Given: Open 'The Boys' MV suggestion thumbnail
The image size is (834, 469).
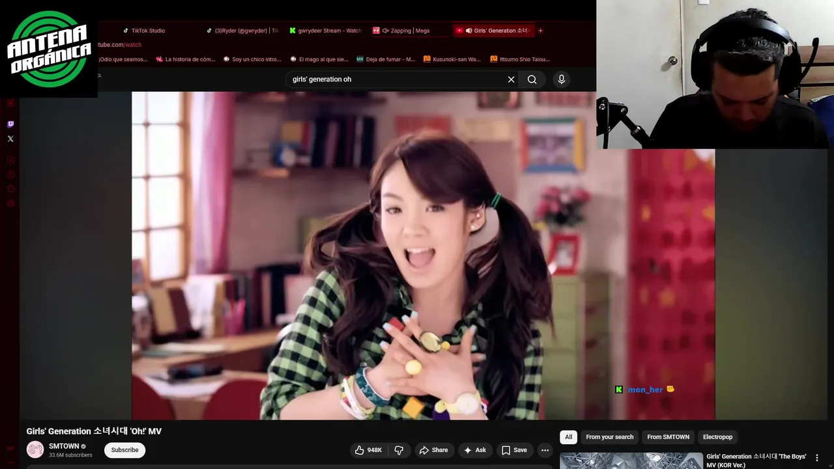Looking at the screenshot, I should 631,461.
